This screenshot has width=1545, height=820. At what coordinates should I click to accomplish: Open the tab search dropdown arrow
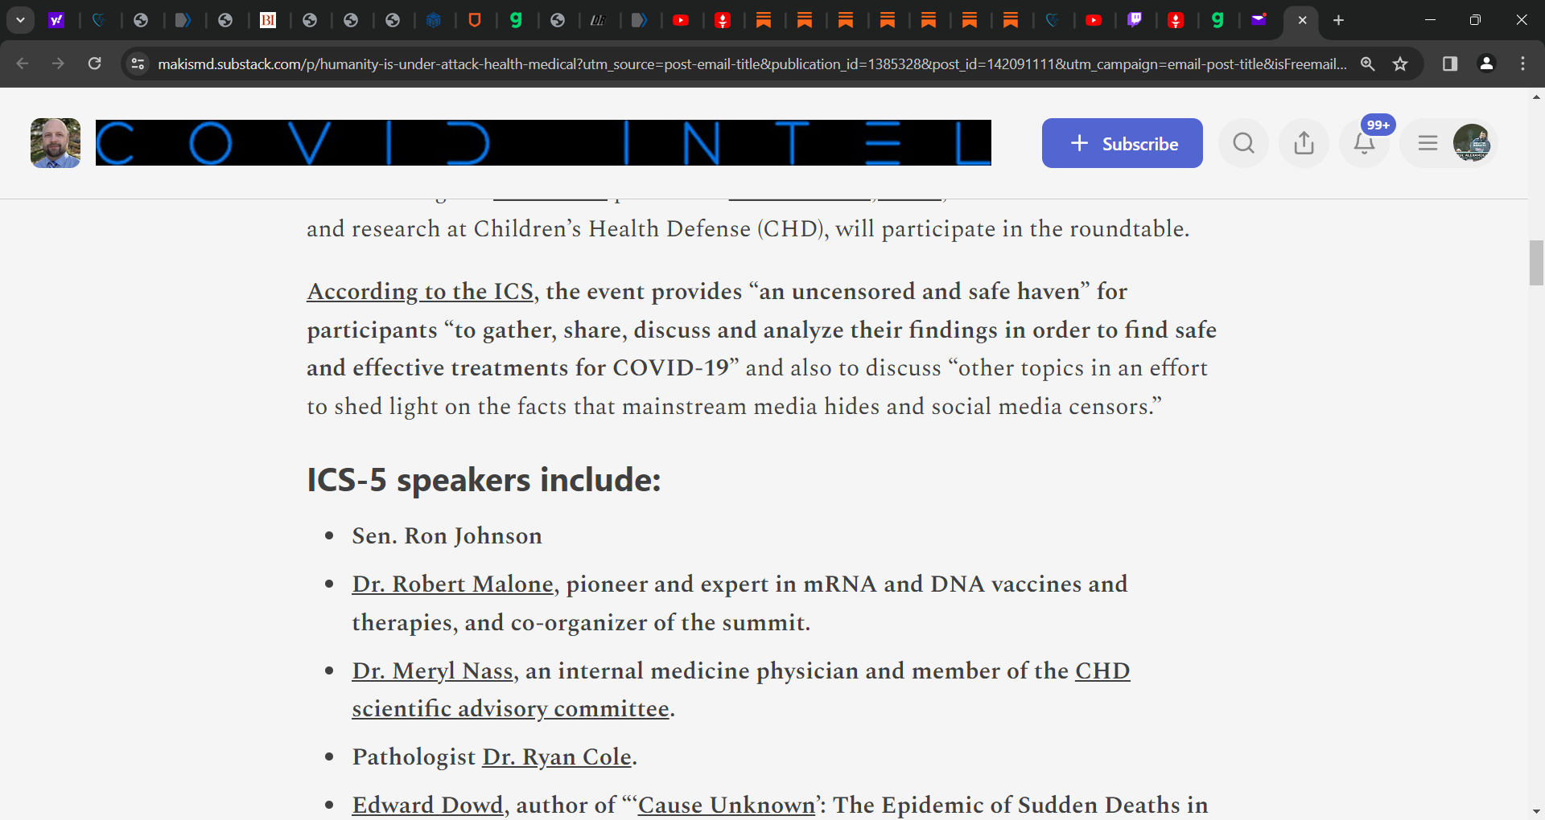[x=20, y=20]
